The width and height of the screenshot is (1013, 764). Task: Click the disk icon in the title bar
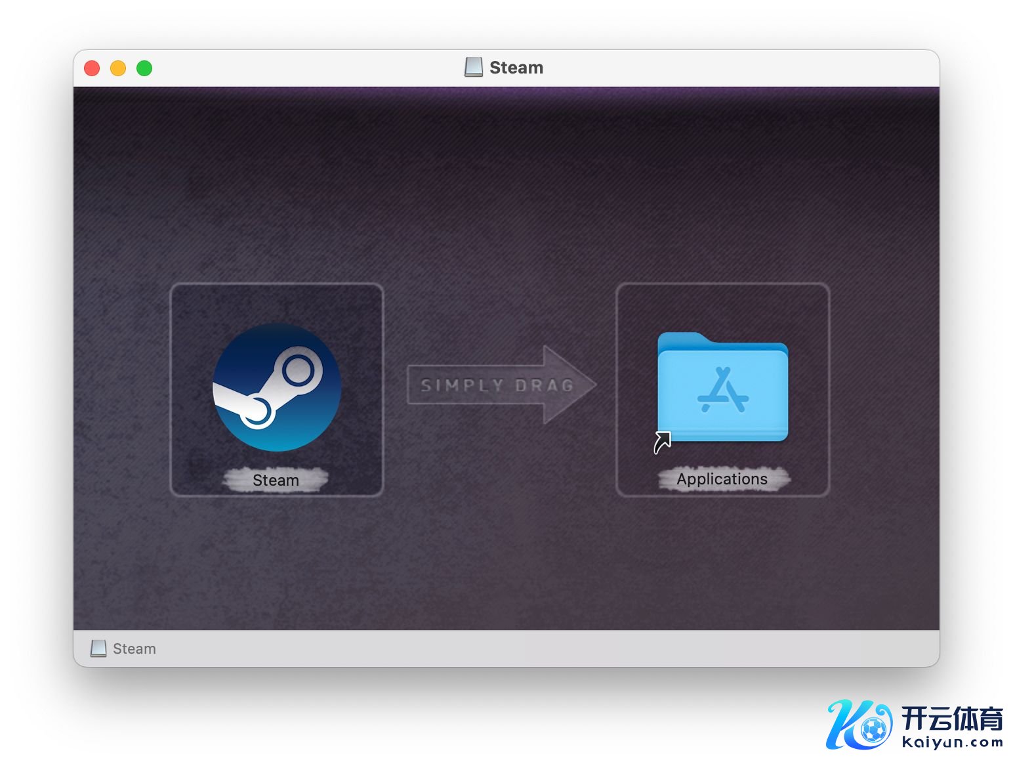473,68
